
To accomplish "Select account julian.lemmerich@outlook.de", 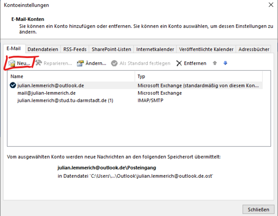I will pyautogui.click(x=51, y=85).
